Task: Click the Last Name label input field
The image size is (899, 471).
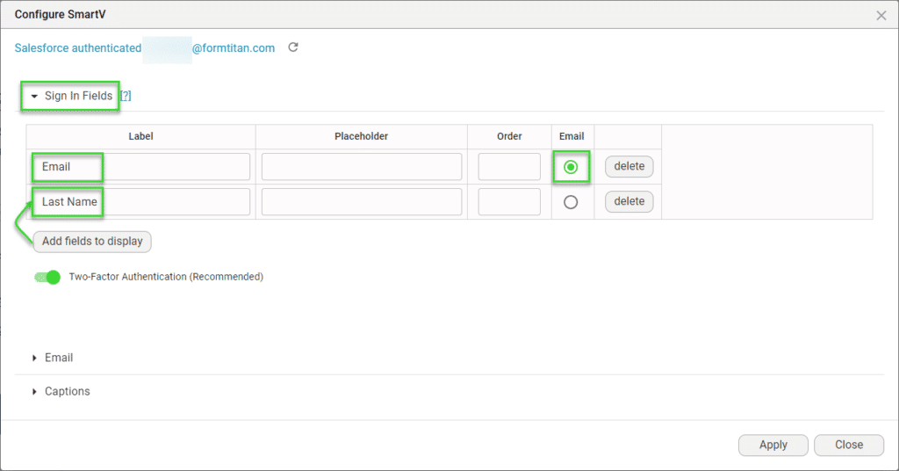Action: coord(140,202)
